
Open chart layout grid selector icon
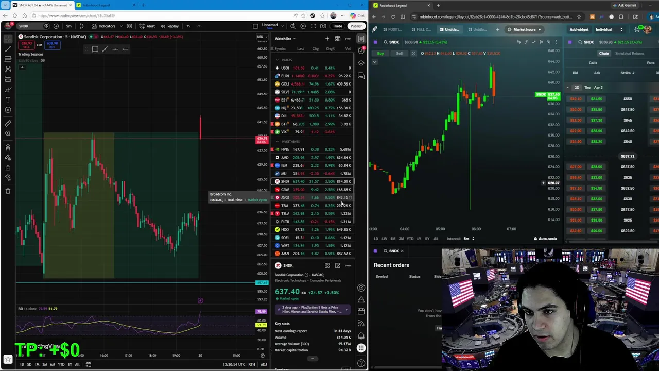[x=129, y=26]
